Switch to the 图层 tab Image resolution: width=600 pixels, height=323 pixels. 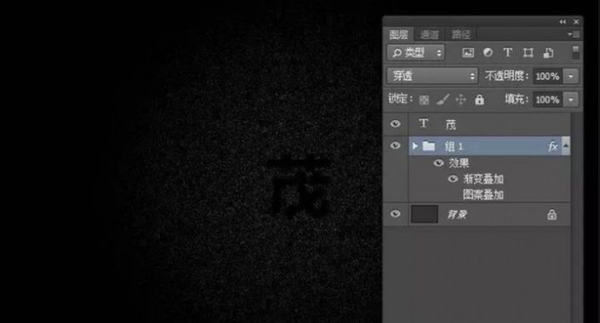pyautogui.click(x=399, y=35)
